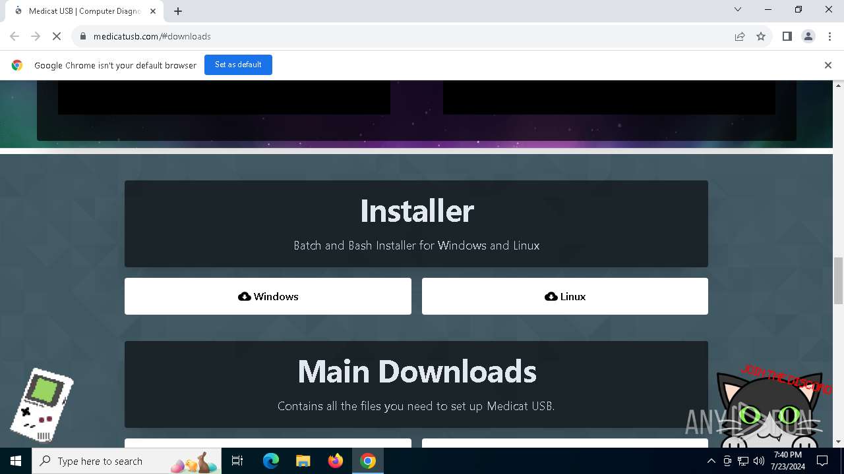
Task: Show hidden system tray icons
Action: [711, 461]
